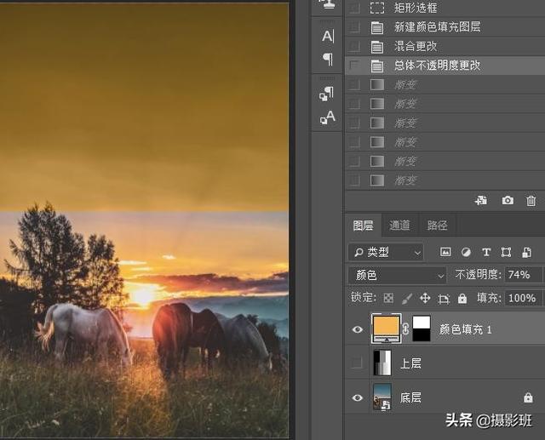
Task: Switch to the 通道 tab
Action: [x=399, y=226]
